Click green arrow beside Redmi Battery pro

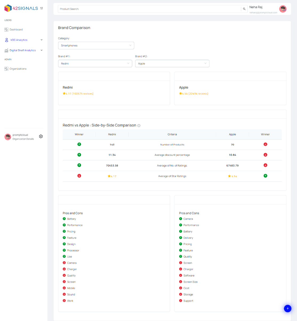(x=64, y=219)
